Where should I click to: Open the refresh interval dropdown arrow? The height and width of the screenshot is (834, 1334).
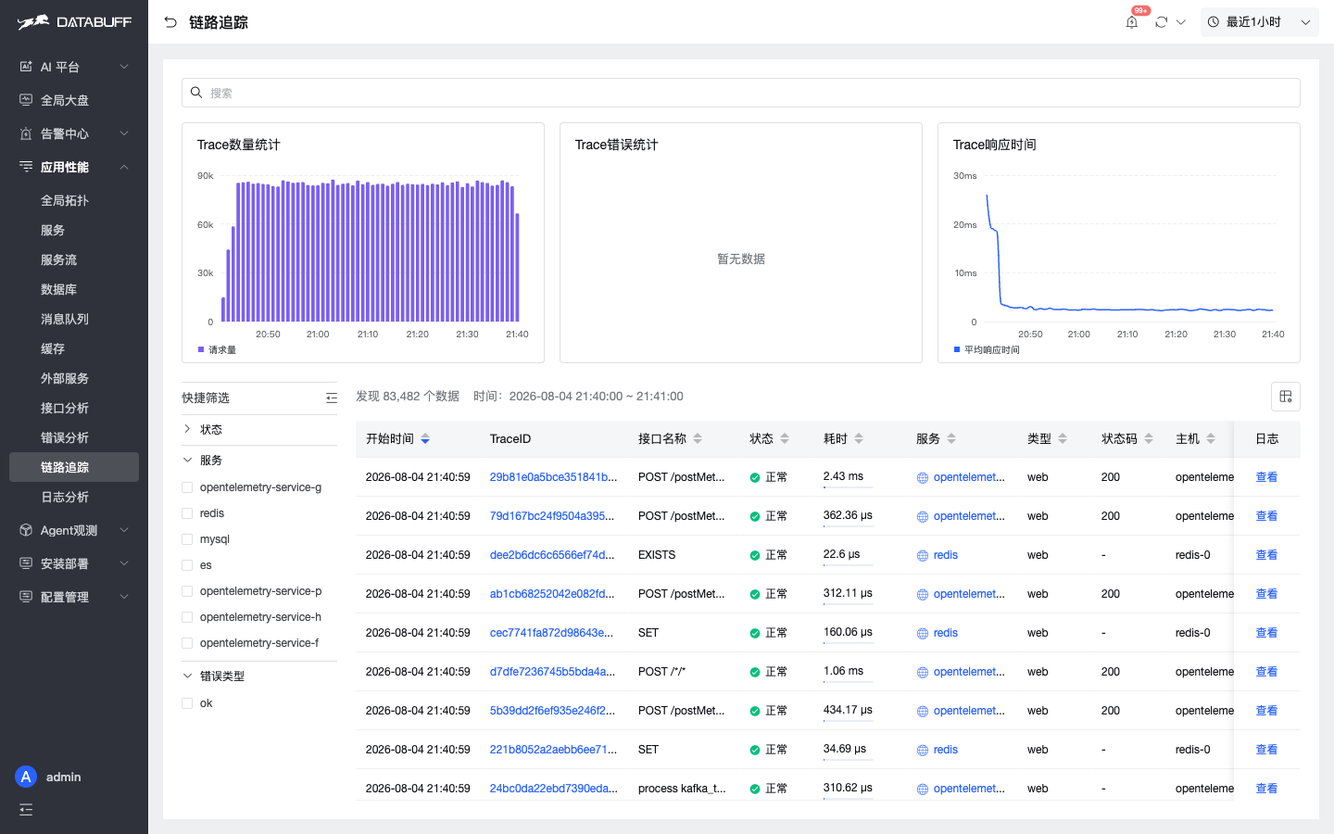point(1181,22)
